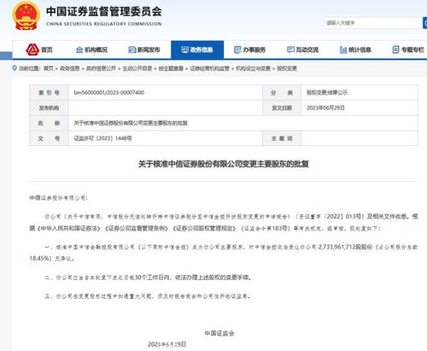427x351 pixels.
Task: Click the red home icon in navigation
Action: [x=32, y=50]
